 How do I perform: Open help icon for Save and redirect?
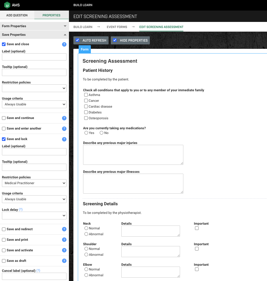(64, 229)
